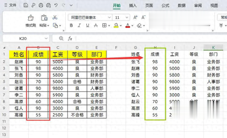Screen dimensions: 227x138
Task: Click the hamburger menu icon beside 文件
Action: (6, 5)
